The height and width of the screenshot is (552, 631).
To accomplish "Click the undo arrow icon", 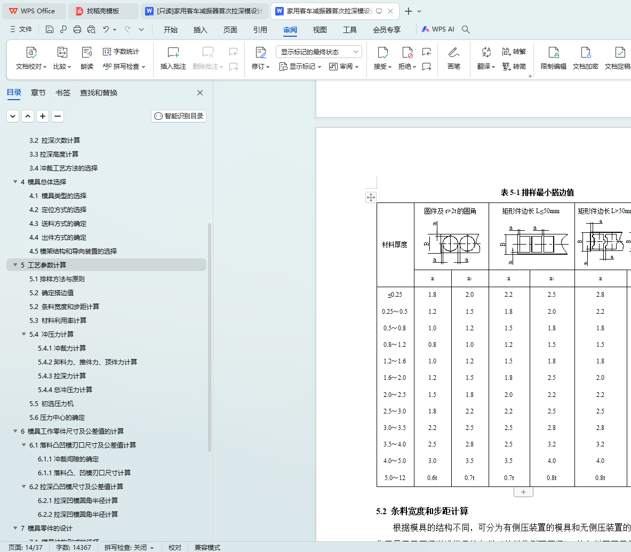I will [106, 29].
